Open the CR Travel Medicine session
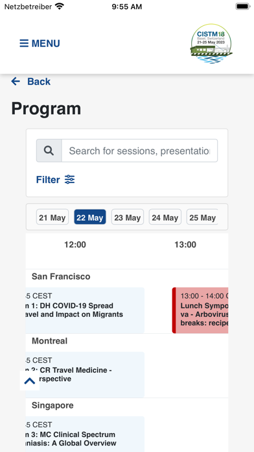This screenshot has width=254, height=452. (85, 375)
